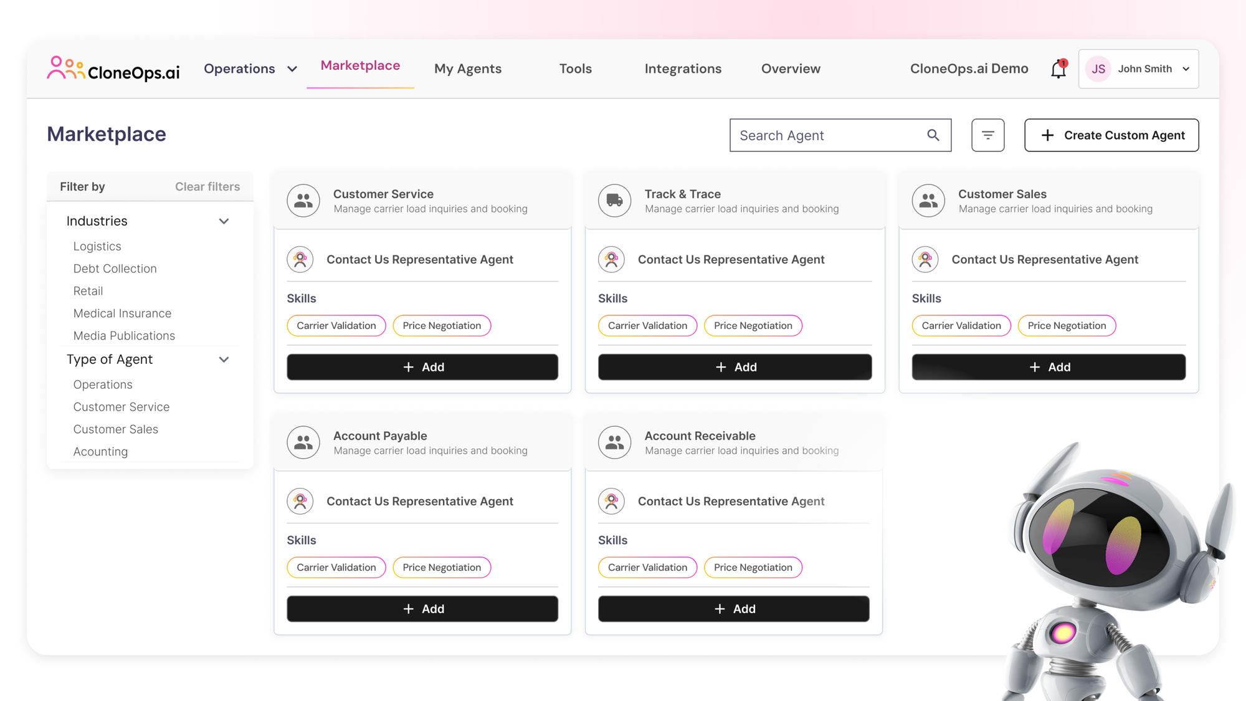Click the Account Payable people icon
This screenshot has width=1246, height=701.
303,442
